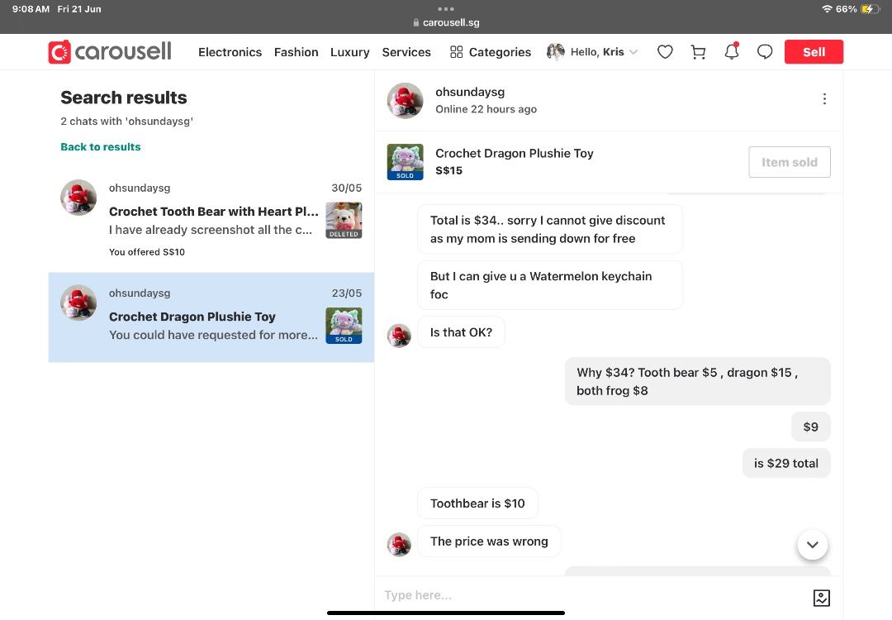892x620 pixels.
Task: Click ohsundaysg's profile avatar in chat header
Action: (x=405, y=100)
